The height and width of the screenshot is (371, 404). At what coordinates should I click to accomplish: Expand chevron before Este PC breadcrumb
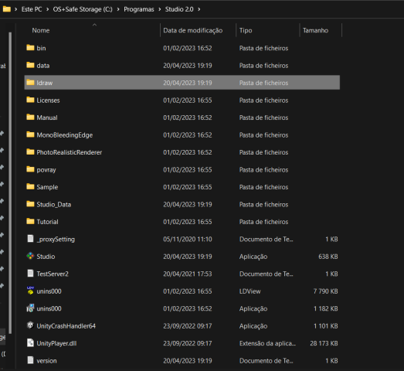[16, 9]
